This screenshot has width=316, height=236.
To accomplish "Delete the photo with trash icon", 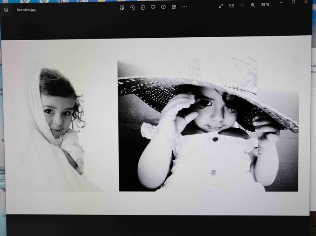I will [x=143, y=8].
